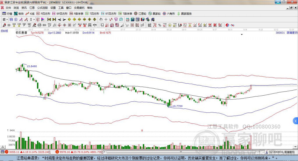The width and height of the screenshot is (298, 161).
Task: Open the 板块 sector view
Action: pos(19,14)
